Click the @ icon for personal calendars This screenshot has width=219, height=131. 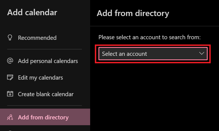pos(10,61)
